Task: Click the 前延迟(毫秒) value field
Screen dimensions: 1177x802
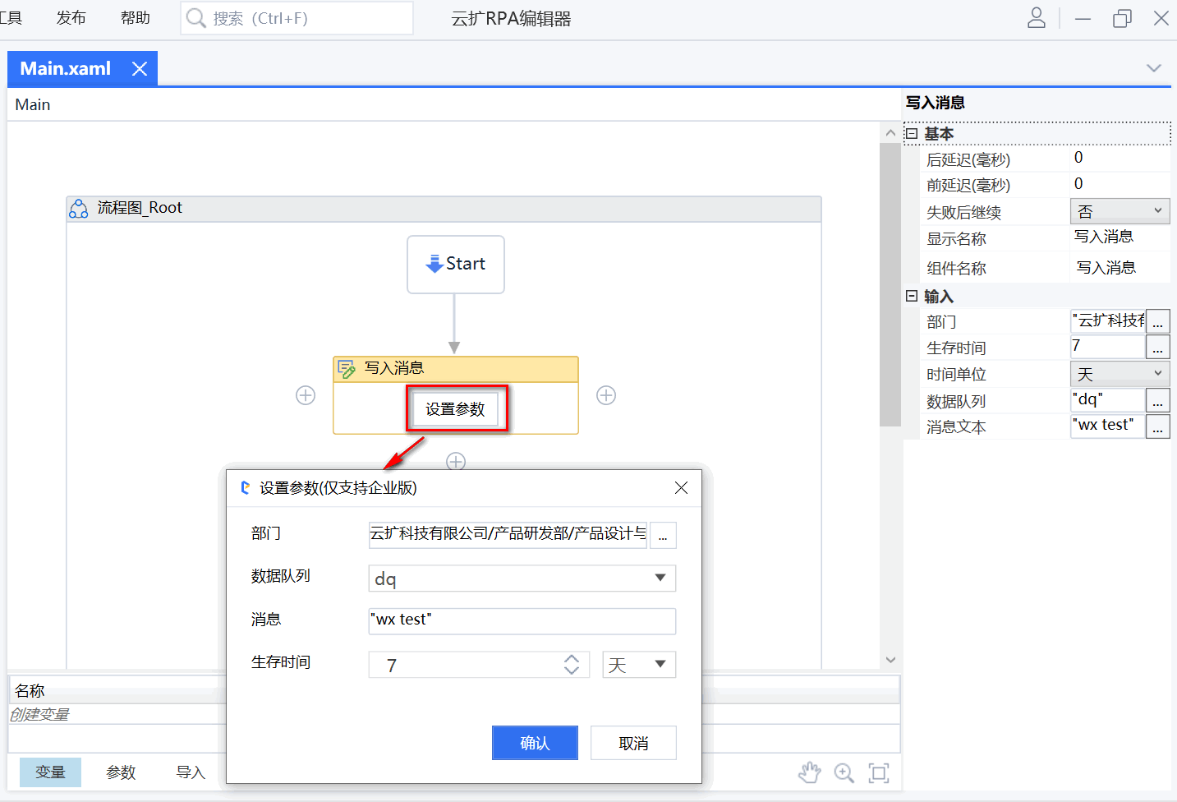Action: (1120, 184)
